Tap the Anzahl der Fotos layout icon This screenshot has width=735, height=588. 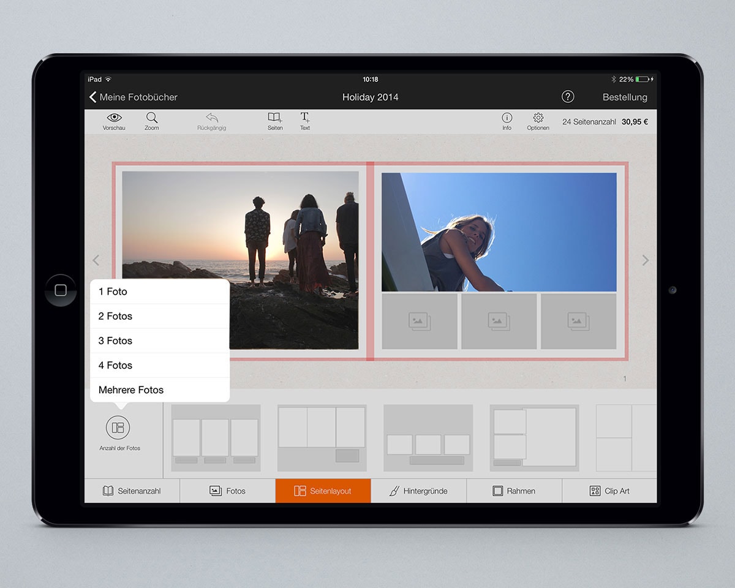pos(118,428)
